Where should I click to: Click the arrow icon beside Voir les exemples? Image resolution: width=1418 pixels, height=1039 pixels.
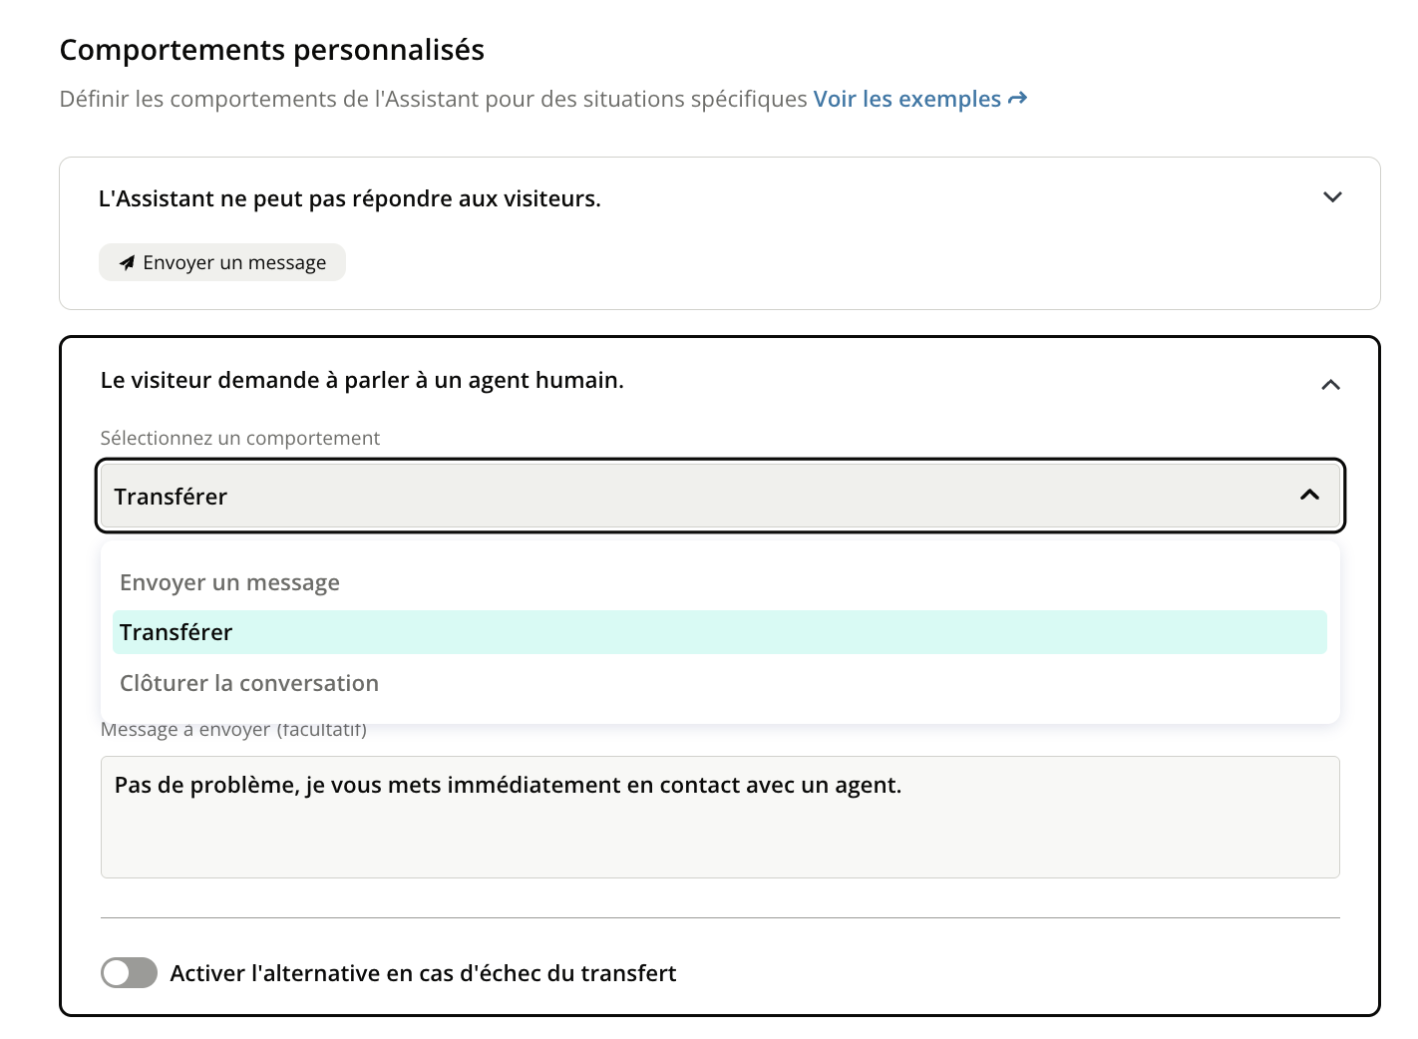tap(1017, 99)
